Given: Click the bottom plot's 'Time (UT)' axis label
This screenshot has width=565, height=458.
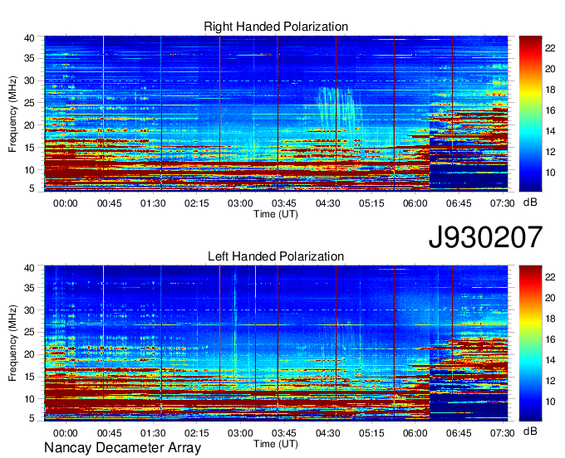Looking at the screenshot, I should pyautogui.click(x=276, y=444).
